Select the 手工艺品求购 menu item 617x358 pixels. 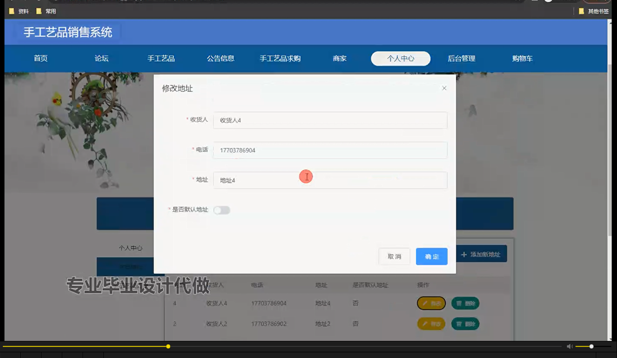pos(280,58)
